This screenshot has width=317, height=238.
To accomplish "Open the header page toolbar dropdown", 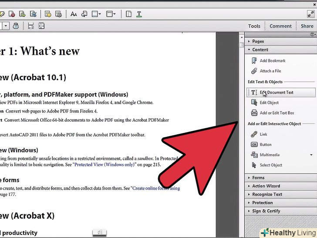I will (x=115, y=14).
